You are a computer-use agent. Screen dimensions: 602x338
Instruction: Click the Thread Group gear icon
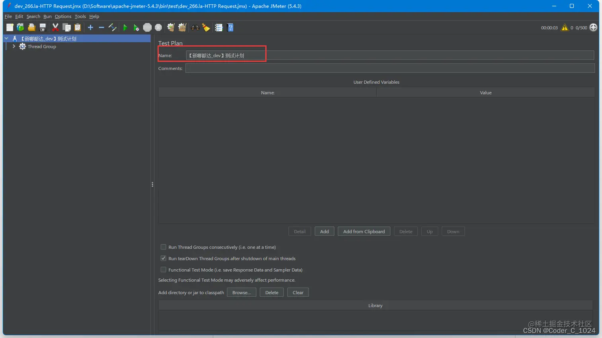tap(22, 46)
